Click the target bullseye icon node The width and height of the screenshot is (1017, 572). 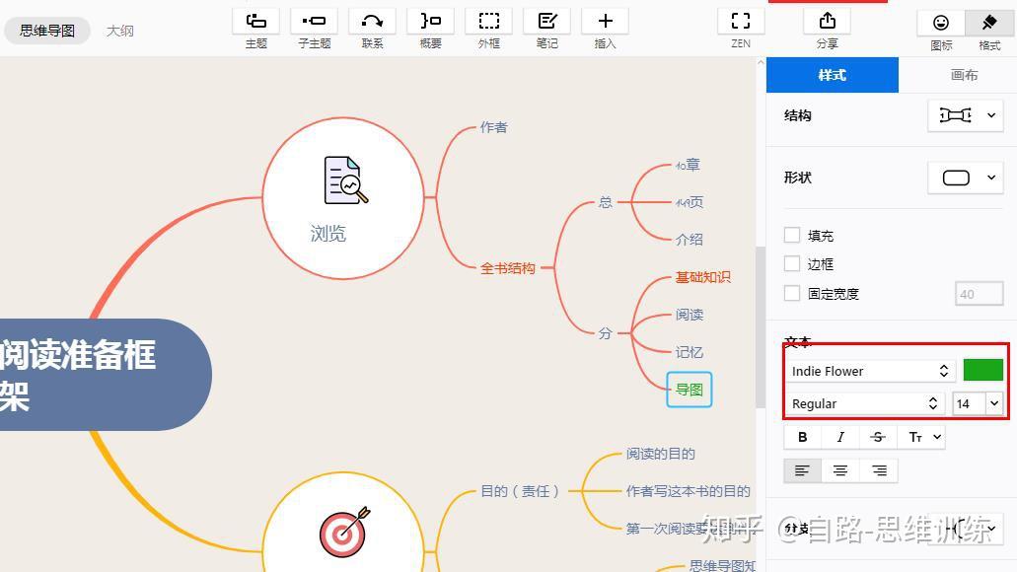pyautogui.click(x=344, y=532)
